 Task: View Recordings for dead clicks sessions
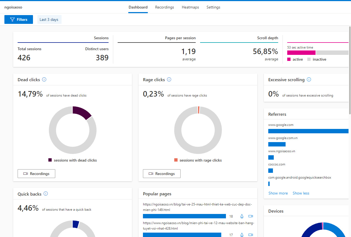click(36, 174)
